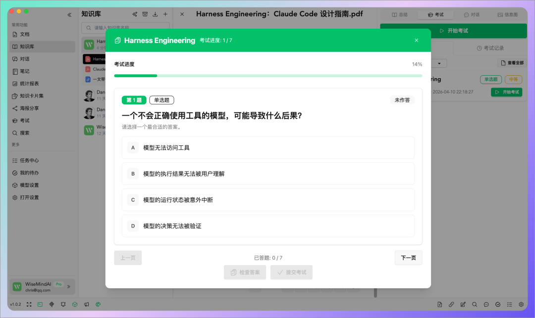Click the green cube icon in status bar
The height and width of the screenshot is (318, 535).
(75, 304)
